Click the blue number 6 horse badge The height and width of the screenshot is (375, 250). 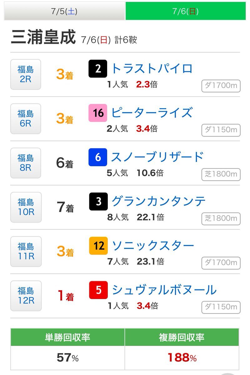pos(98,157)
